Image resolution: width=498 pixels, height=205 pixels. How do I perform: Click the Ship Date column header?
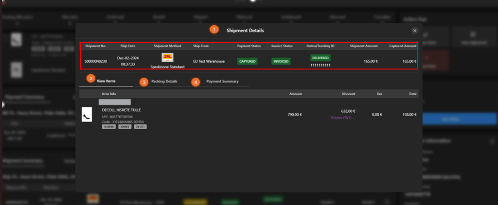[128, 46]
